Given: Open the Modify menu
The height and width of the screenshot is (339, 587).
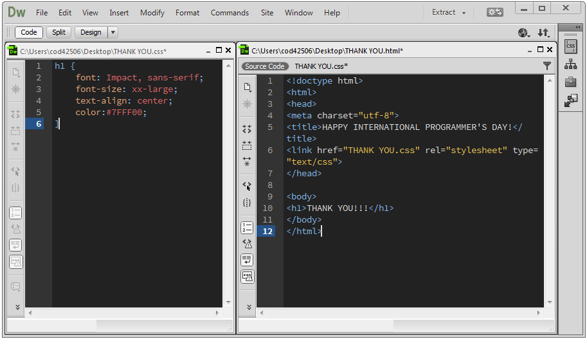Looking at the screenshot, I should [152, 13].
